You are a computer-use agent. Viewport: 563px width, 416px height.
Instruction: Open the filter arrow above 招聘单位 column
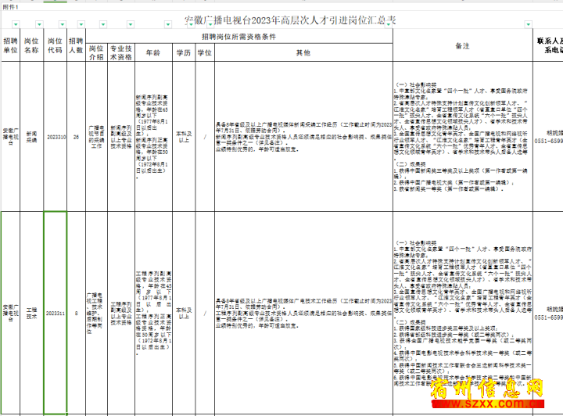16,24
